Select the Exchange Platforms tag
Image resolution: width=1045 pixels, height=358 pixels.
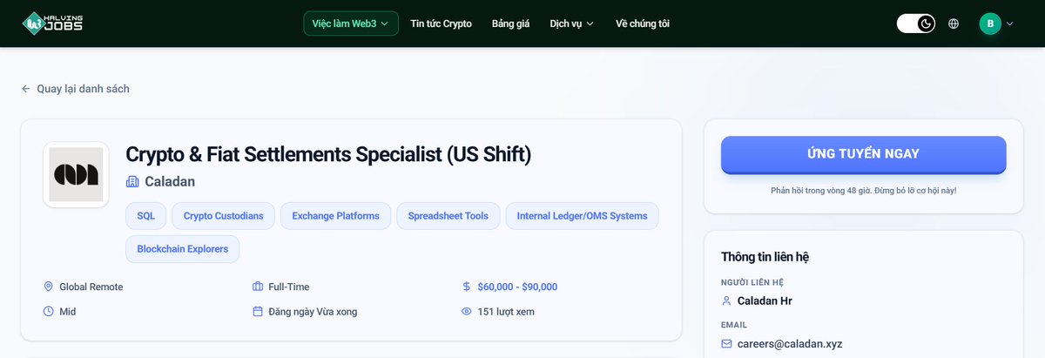[x=335, y=215]
